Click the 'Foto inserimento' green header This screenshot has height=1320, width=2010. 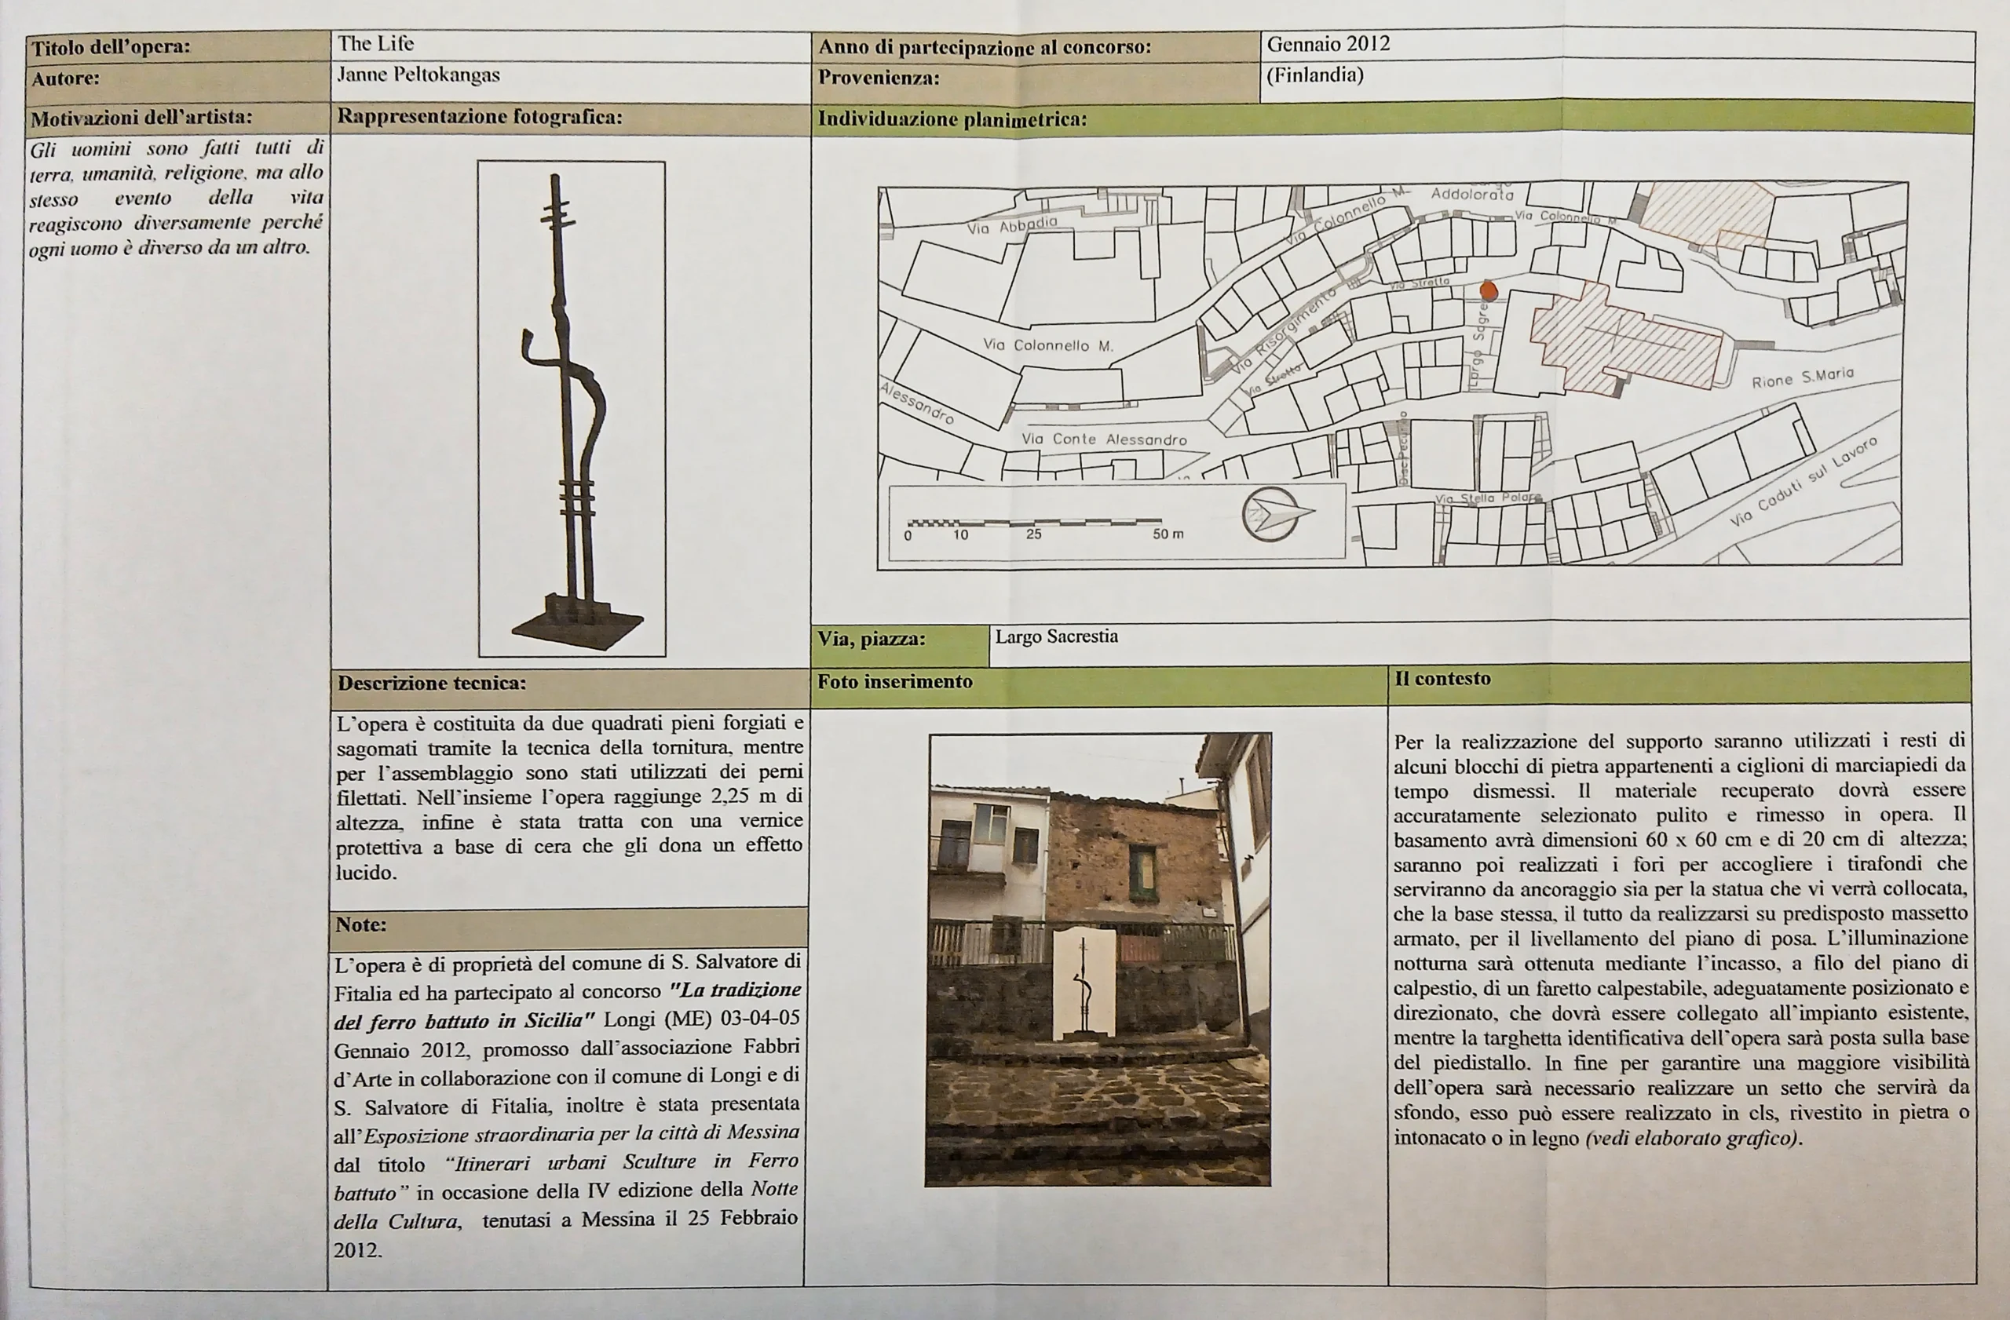pyautogui.click(x=894, y=682)
